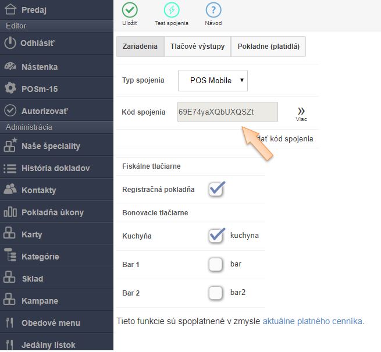
Task: Enable the Bar 1 checkbox
Action: point(216,265)
